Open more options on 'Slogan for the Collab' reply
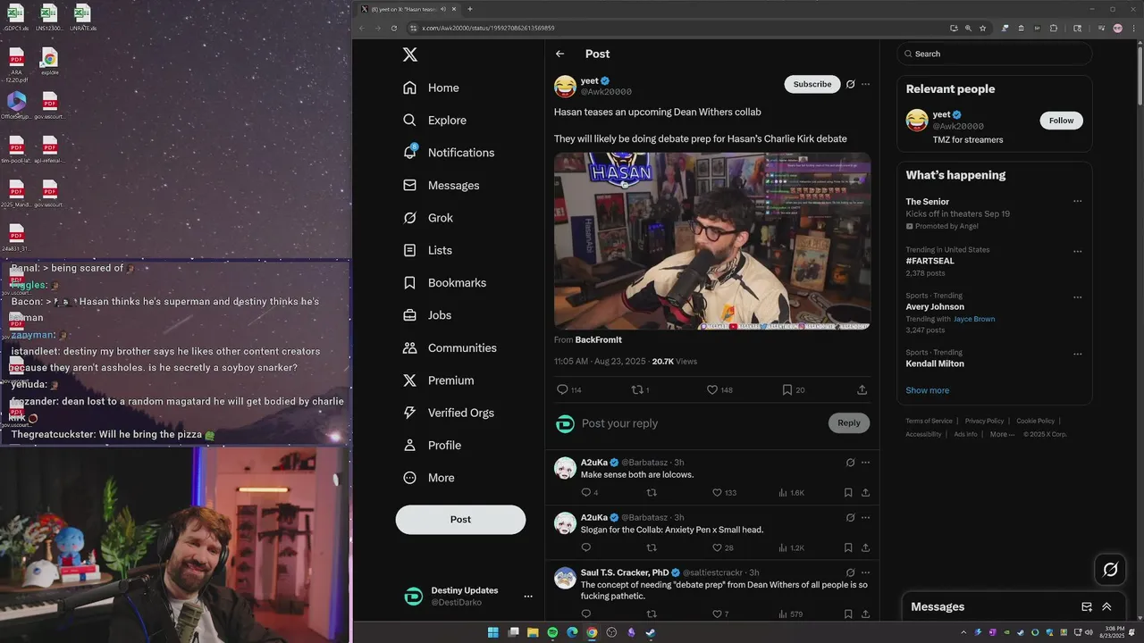The height and width of the screenshot is (643, 1144). coord(865,518)
